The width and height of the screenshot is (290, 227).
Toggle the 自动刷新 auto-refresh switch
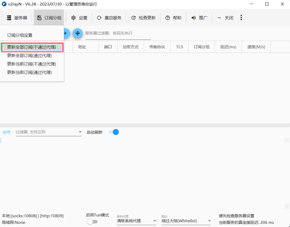point(114,132)
